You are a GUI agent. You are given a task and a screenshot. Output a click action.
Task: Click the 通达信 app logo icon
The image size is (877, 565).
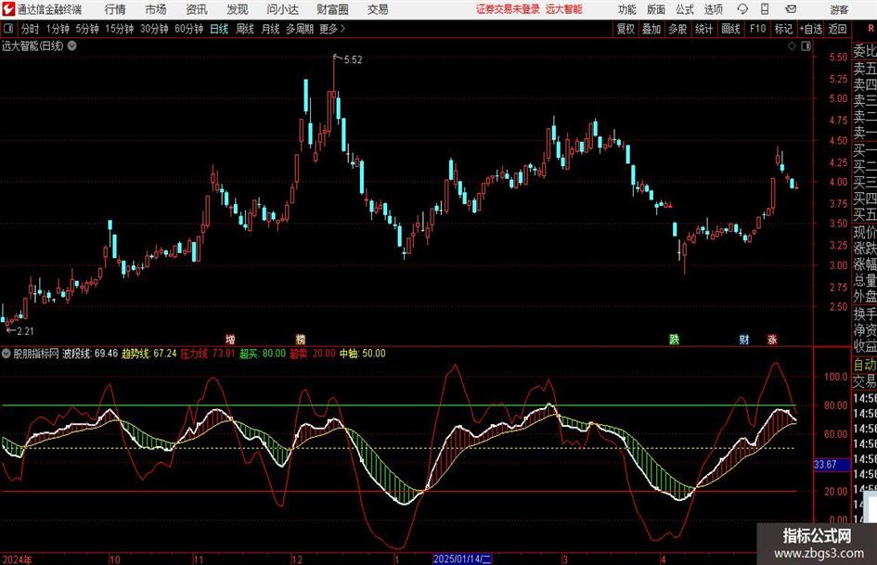pyautogui.click(x=8, y=9)
